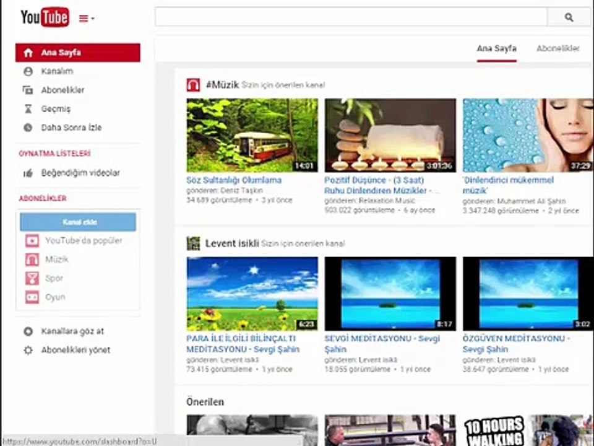Open Kanallara göz at
Viewport: 594px width, 446px height.
(72, 331)
